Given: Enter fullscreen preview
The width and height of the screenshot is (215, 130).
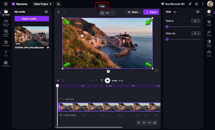Looking at the screenshot, I should click(157, 71).
